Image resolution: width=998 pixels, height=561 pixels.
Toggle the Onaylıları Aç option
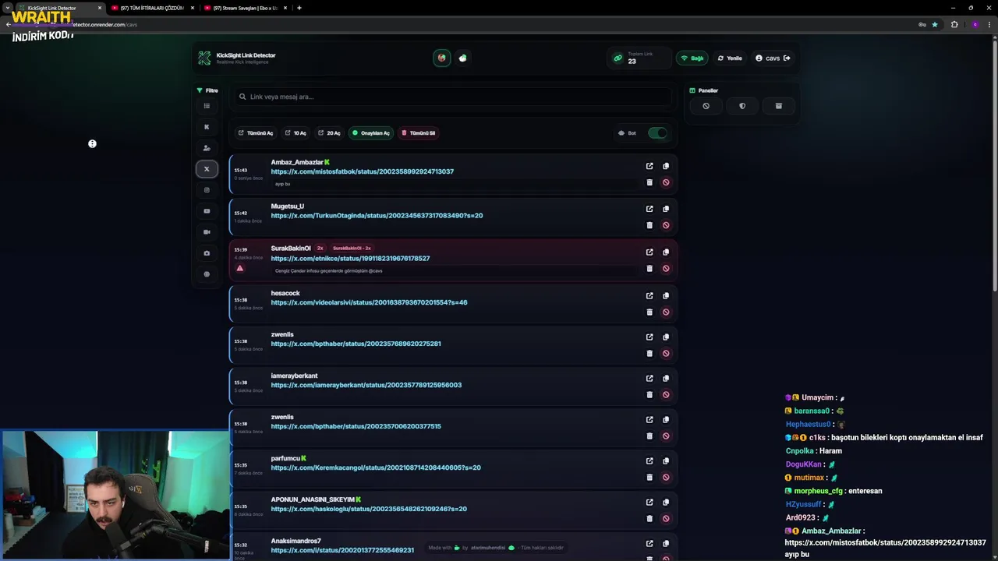(370, 132)
